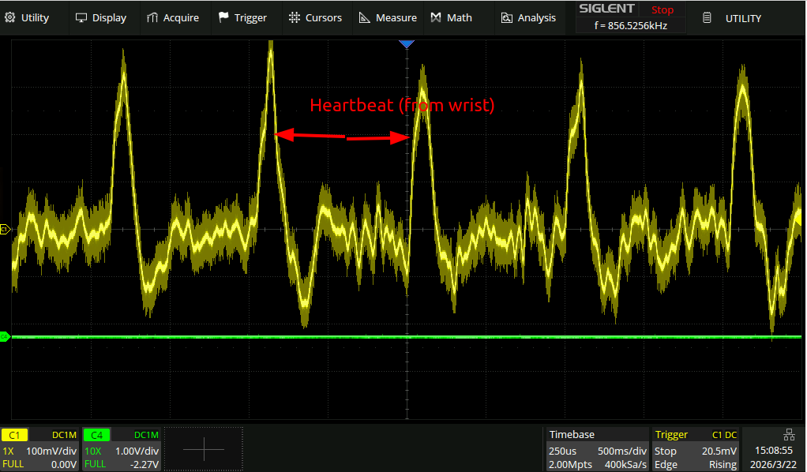Open the date and time display
807x472 pixels.
775,457
